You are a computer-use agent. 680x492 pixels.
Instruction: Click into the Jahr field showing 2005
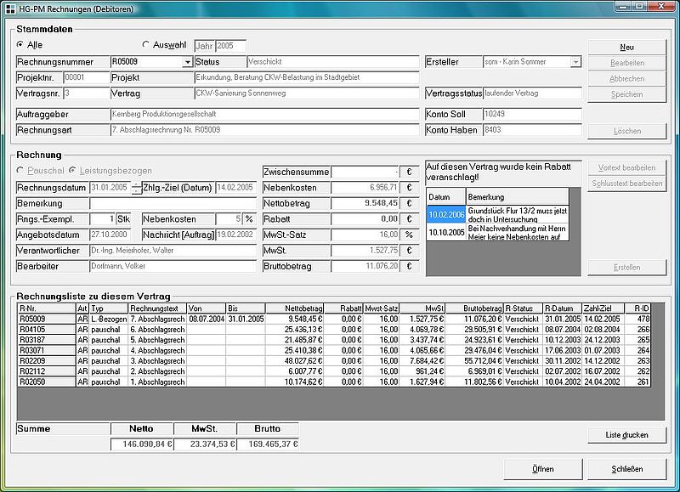(230, 45)
